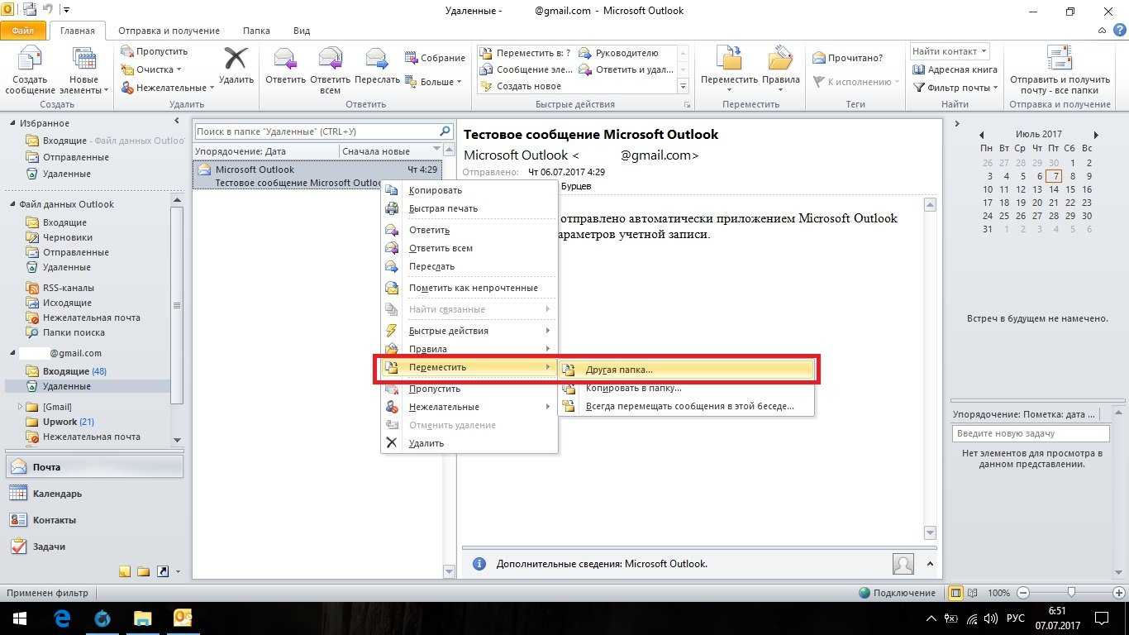Click To manager (Руководителю) quick step
The width and height of the screenshot is (1129, 635).
coord(618,53)
